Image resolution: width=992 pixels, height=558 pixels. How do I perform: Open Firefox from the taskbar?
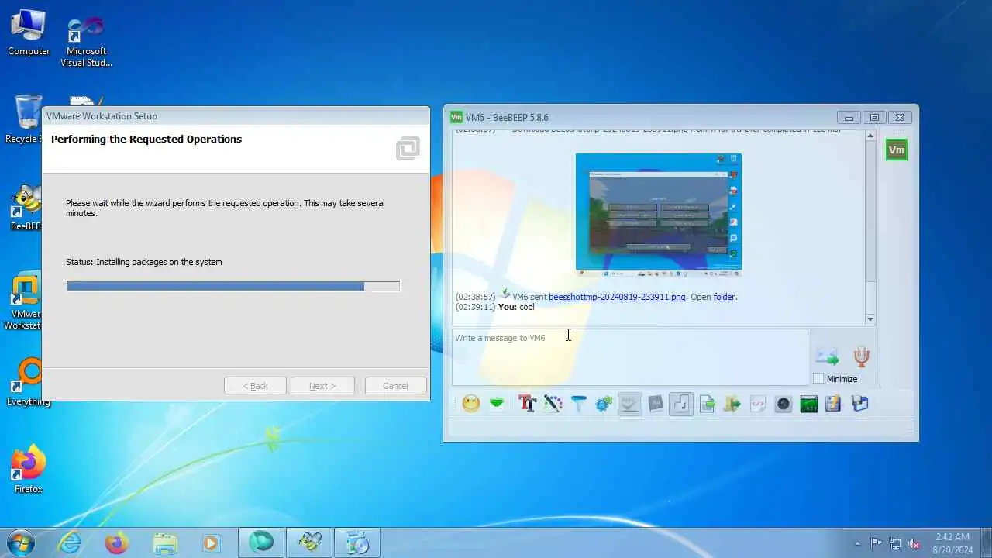(117, 543)
